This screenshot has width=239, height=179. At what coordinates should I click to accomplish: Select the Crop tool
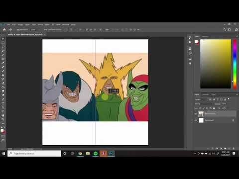click(x=3, y=55)
